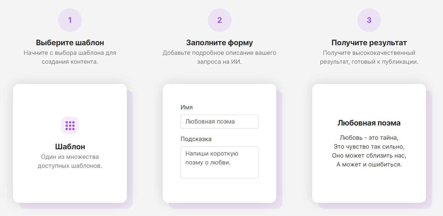Click the Заполните форму heading
The image size is (443, 216).
(x=219, y=43)
